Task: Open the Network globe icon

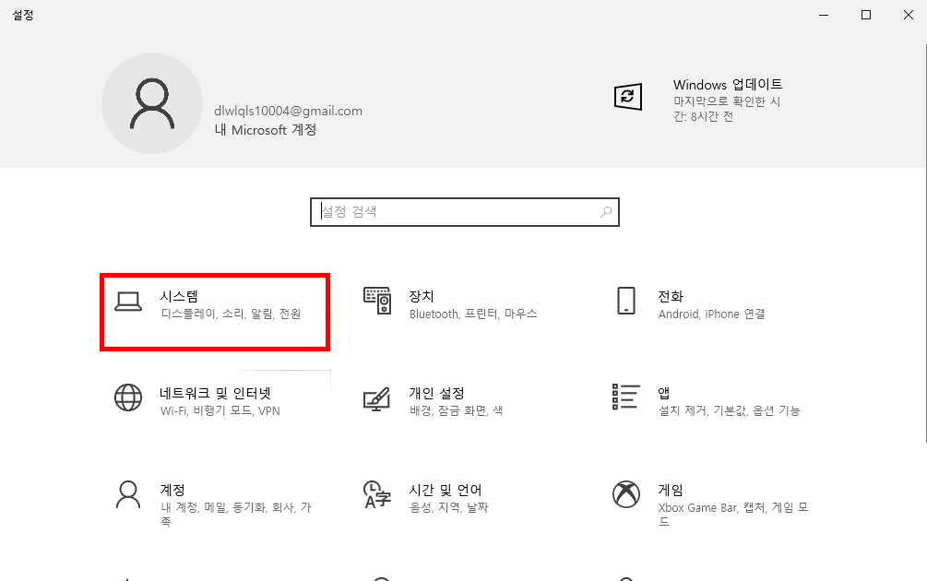Action: 128,397
